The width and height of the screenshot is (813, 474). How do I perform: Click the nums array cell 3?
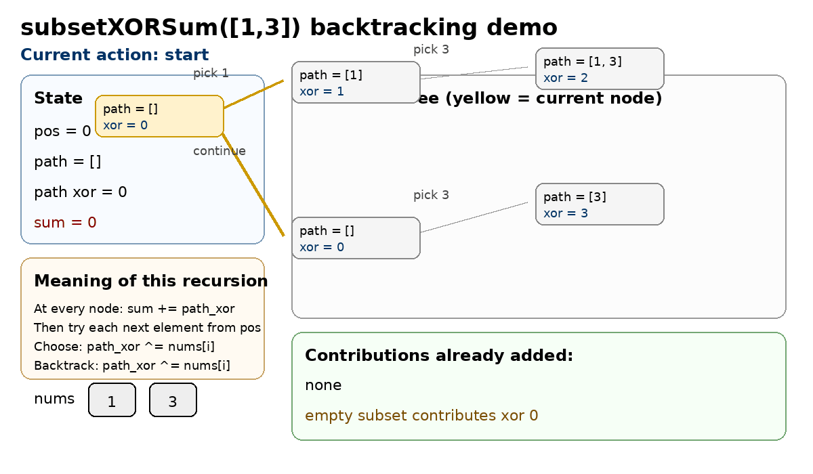(173, 400)
